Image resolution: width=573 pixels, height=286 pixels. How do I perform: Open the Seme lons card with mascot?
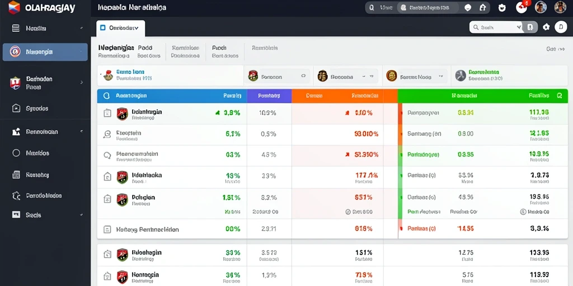(170, 75)
